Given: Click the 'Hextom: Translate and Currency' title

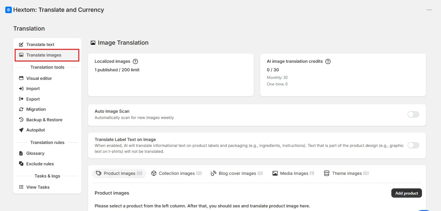Looking at the screenshot, I should click(x=58, y=10).
